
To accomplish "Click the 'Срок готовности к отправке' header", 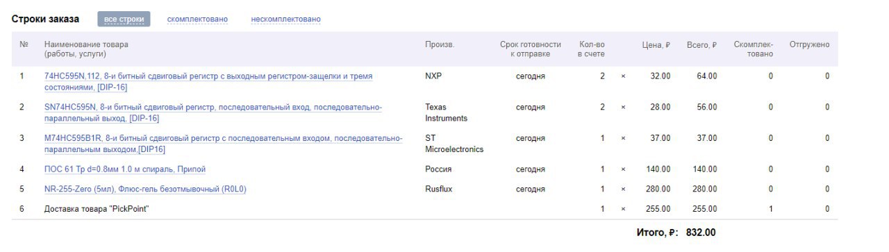I will pyautogui.click(x=531, y=49).
